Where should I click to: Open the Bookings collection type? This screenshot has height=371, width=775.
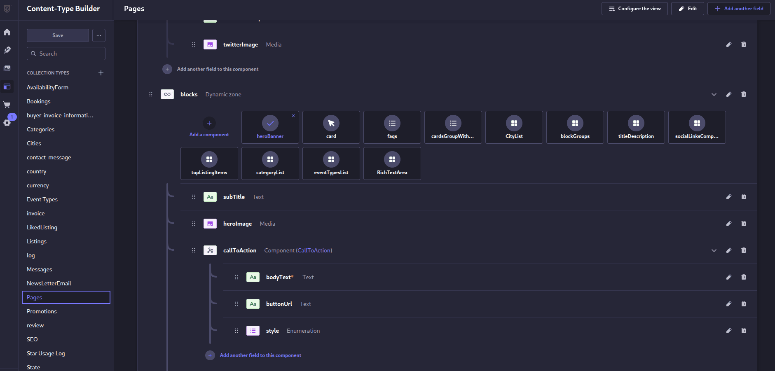(39, 101)
